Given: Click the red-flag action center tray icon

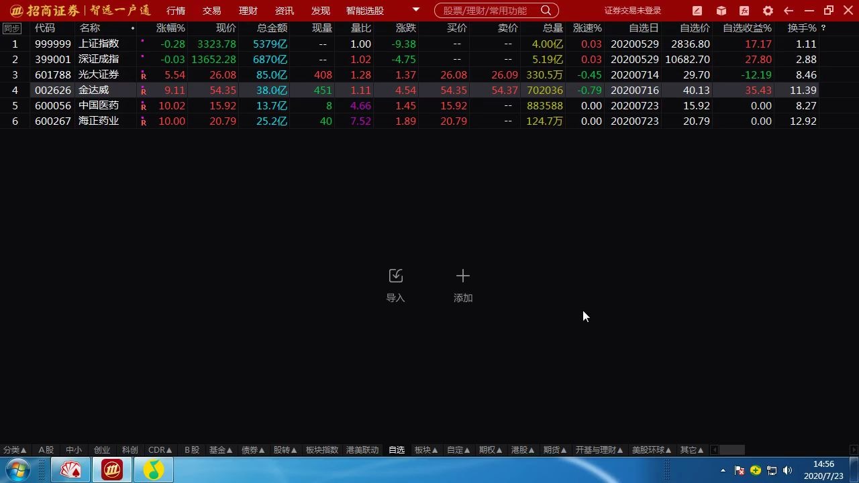Looking at the screenshot, I should 740,470.
